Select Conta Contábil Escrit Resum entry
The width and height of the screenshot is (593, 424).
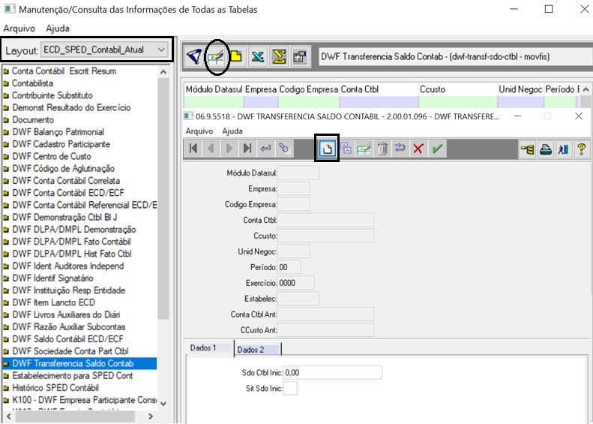(x=64, y=71)
